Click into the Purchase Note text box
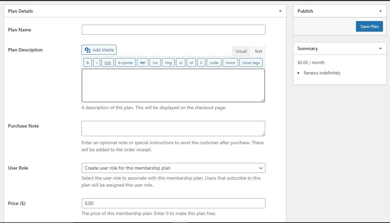This screenshot has height=223, width=390. (x=173, y=129)
